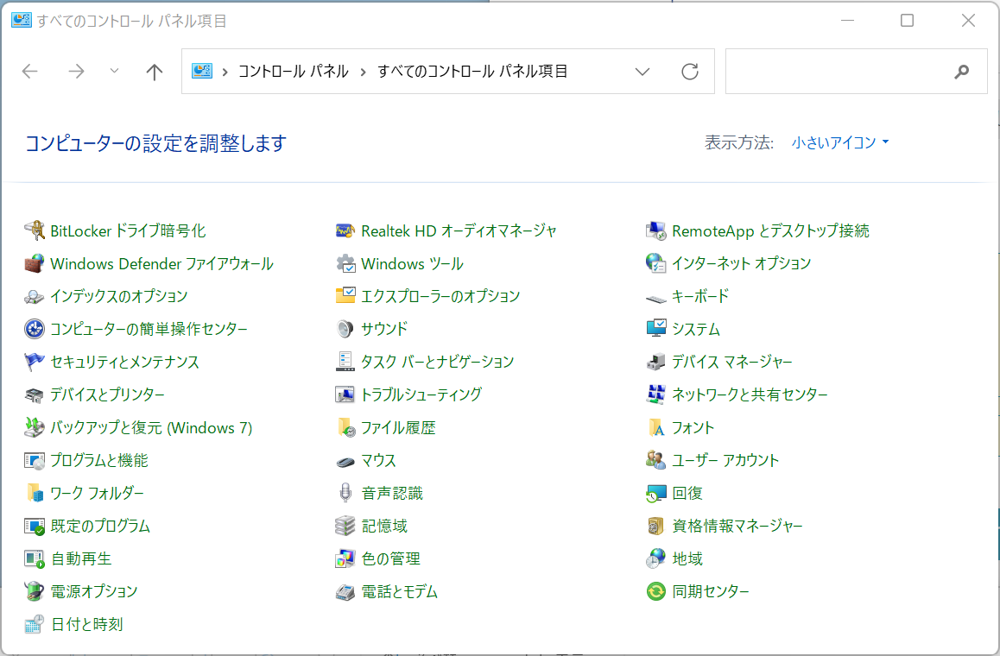Go forward with the right arrow
Viewport: 1000px width, 656px height.
click(x=76, y=71)
